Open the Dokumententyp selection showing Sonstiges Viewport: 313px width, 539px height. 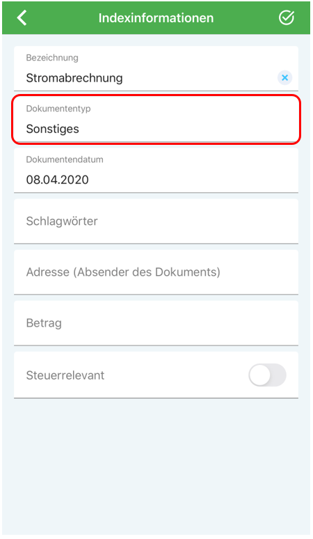click(156, 119)
